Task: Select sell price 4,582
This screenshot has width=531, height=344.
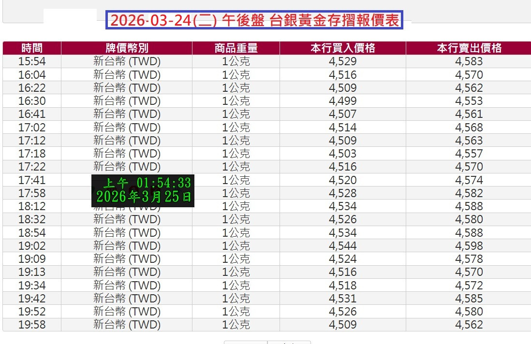Action: click(x=469, y=193)
